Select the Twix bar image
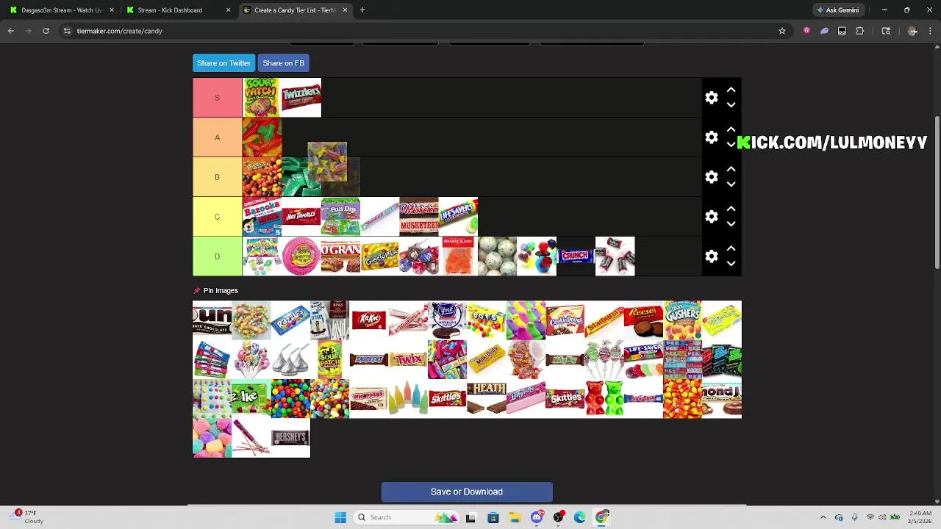 (x=408, y=359)
